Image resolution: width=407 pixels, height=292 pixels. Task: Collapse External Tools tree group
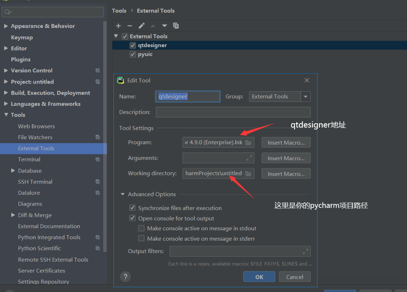tap(116, 36)
